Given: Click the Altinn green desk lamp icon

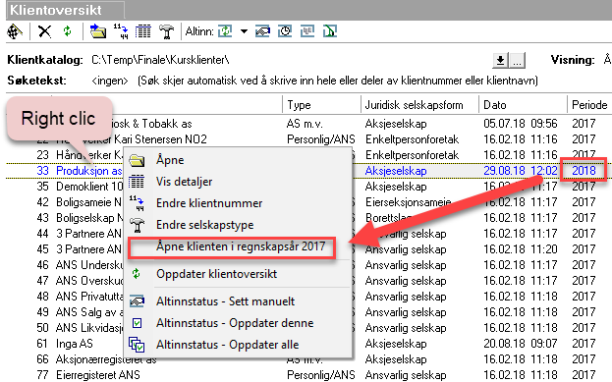Looking at the screenshot, I should point(330,31).
